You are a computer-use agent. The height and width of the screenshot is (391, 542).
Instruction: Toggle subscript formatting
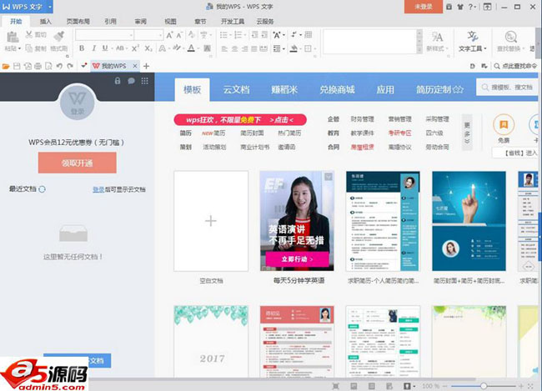click(x=148, y=48)
